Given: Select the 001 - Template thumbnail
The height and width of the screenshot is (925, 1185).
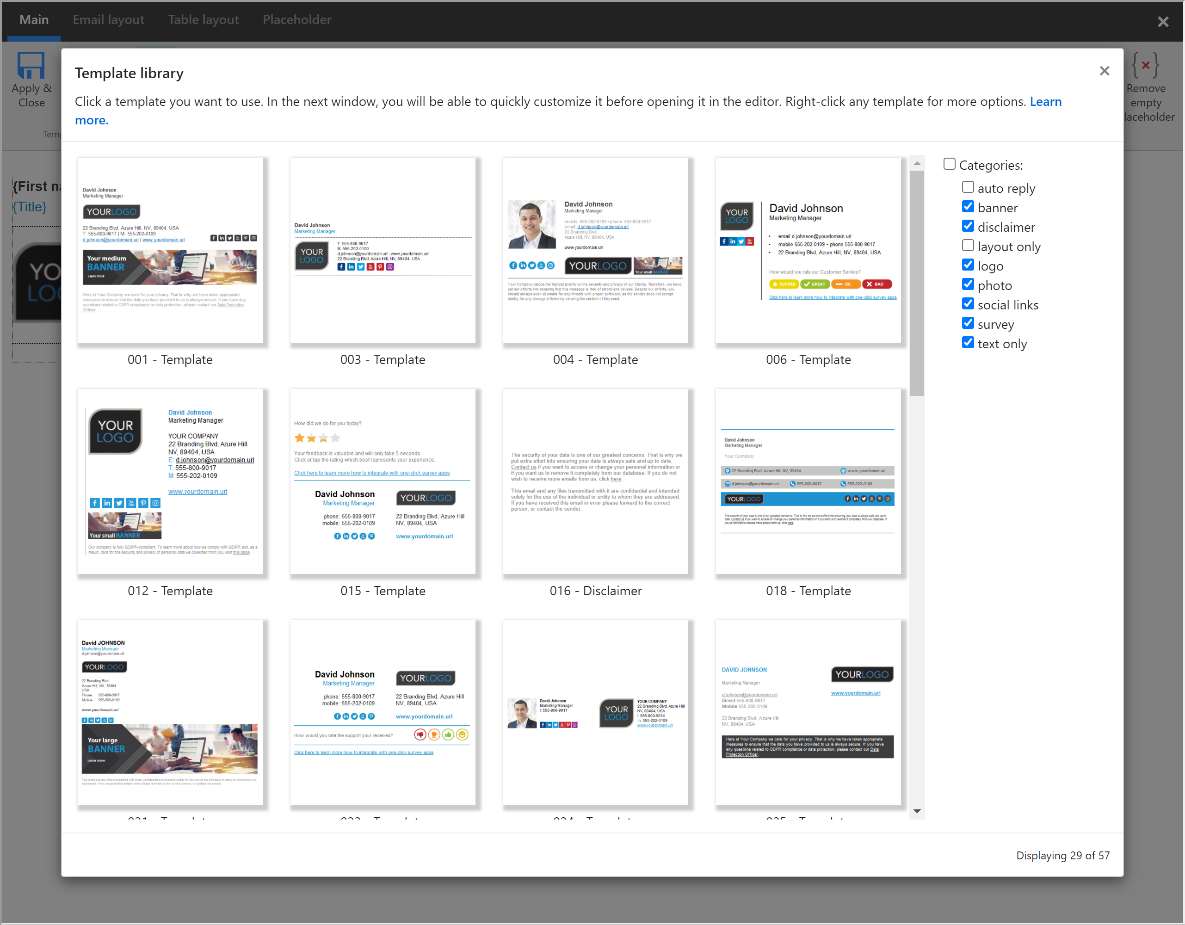Looking at the screenshot, I should click(170, 251).
